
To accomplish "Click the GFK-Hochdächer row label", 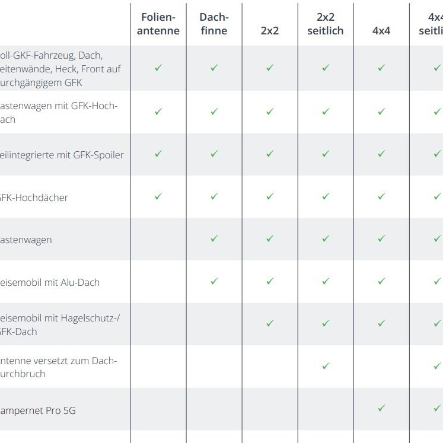I will [34, 197].
